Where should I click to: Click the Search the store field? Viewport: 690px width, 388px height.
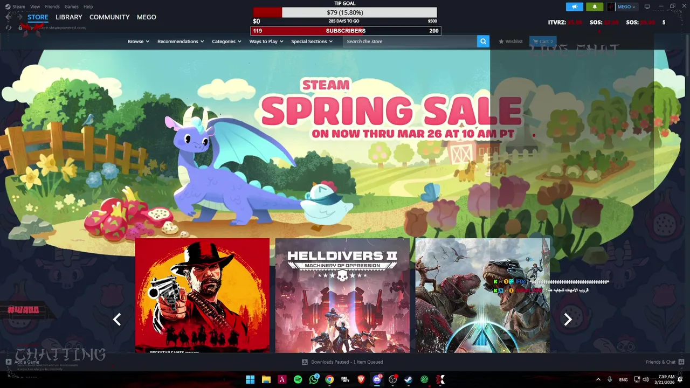410,41
